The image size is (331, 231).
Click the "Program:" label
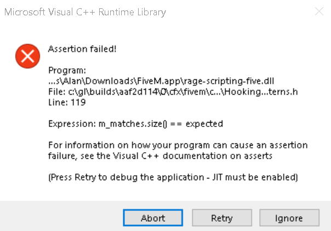pyautogui.click(x=66, y=71)
